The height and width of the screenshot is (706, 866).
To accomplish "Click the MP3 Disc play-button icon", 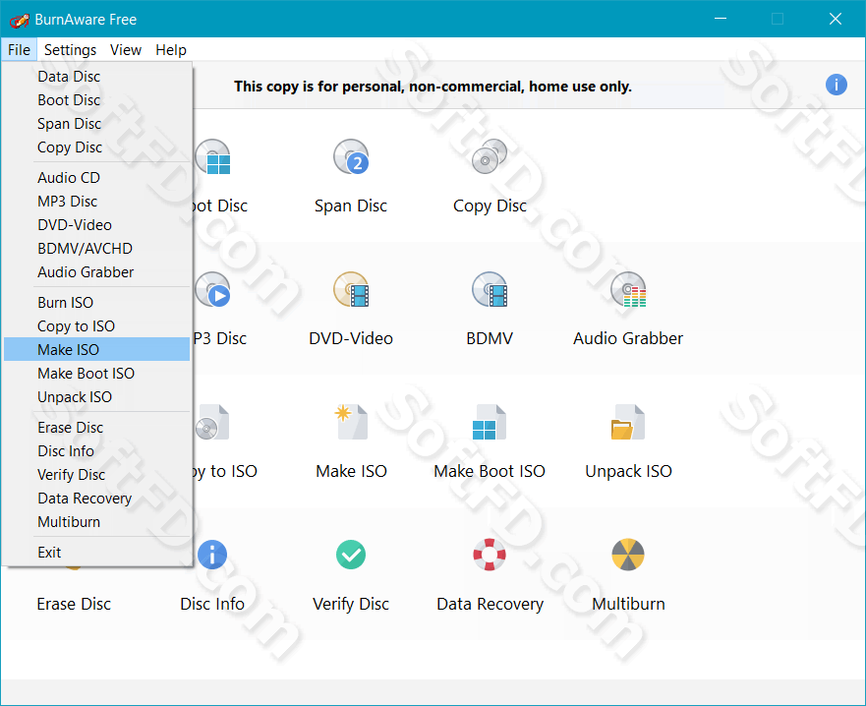I will 212,289.
